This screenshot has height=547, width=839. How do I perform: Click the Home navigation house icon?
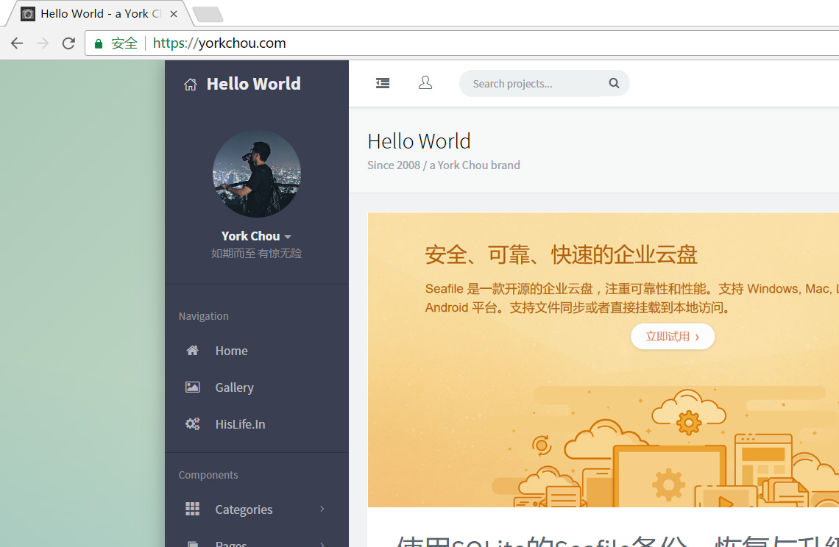[x=193, y=351]
